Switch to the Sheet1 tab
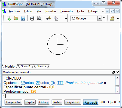Viewport: 122px width, 108px height. click(x=26, y=66)
